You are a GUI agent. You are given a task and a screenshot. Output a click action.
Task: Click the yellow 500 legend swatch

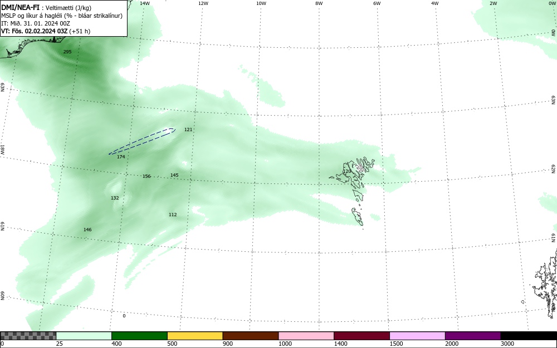coord(195,336)
